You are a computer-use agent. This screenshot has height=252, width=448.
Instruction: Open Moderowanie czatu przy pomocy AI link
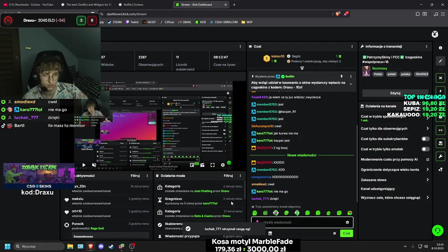click(x=395, y=159)
